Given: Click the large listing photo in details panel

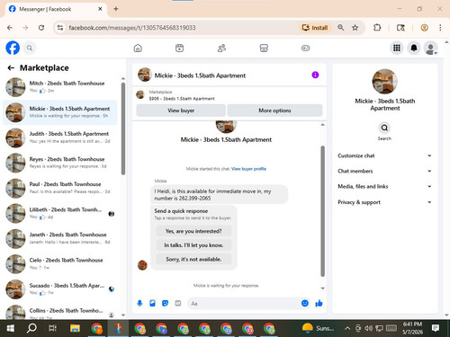Looking at the screenshot, I should (x=384, y=82).
